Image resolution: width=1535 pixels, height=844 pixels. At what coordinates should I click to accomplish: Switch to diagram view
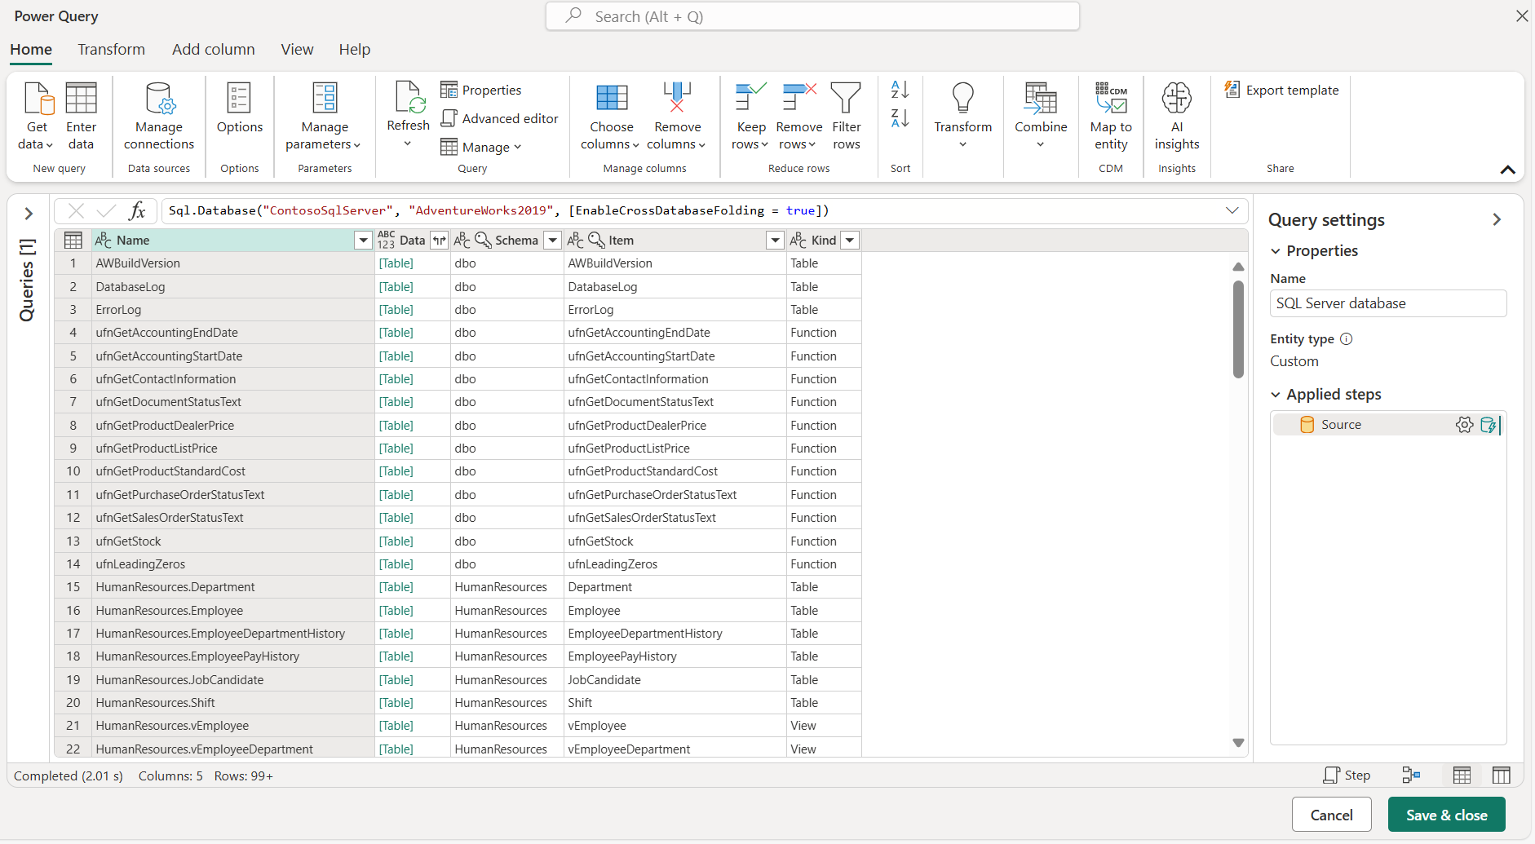pyautogui.click(x=1411, y=776)
